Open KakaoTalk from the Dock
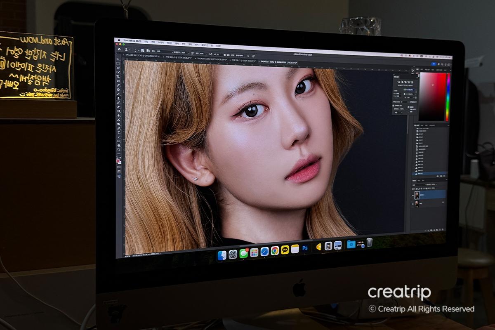Screen dimensions: 495x330 coord(285,250)
